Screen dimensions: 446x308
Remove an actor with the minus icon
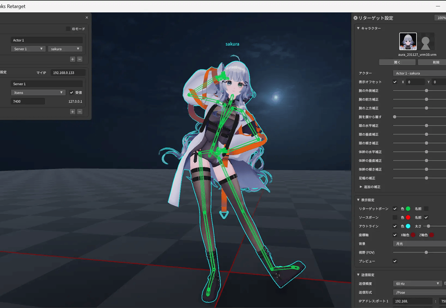80,59
